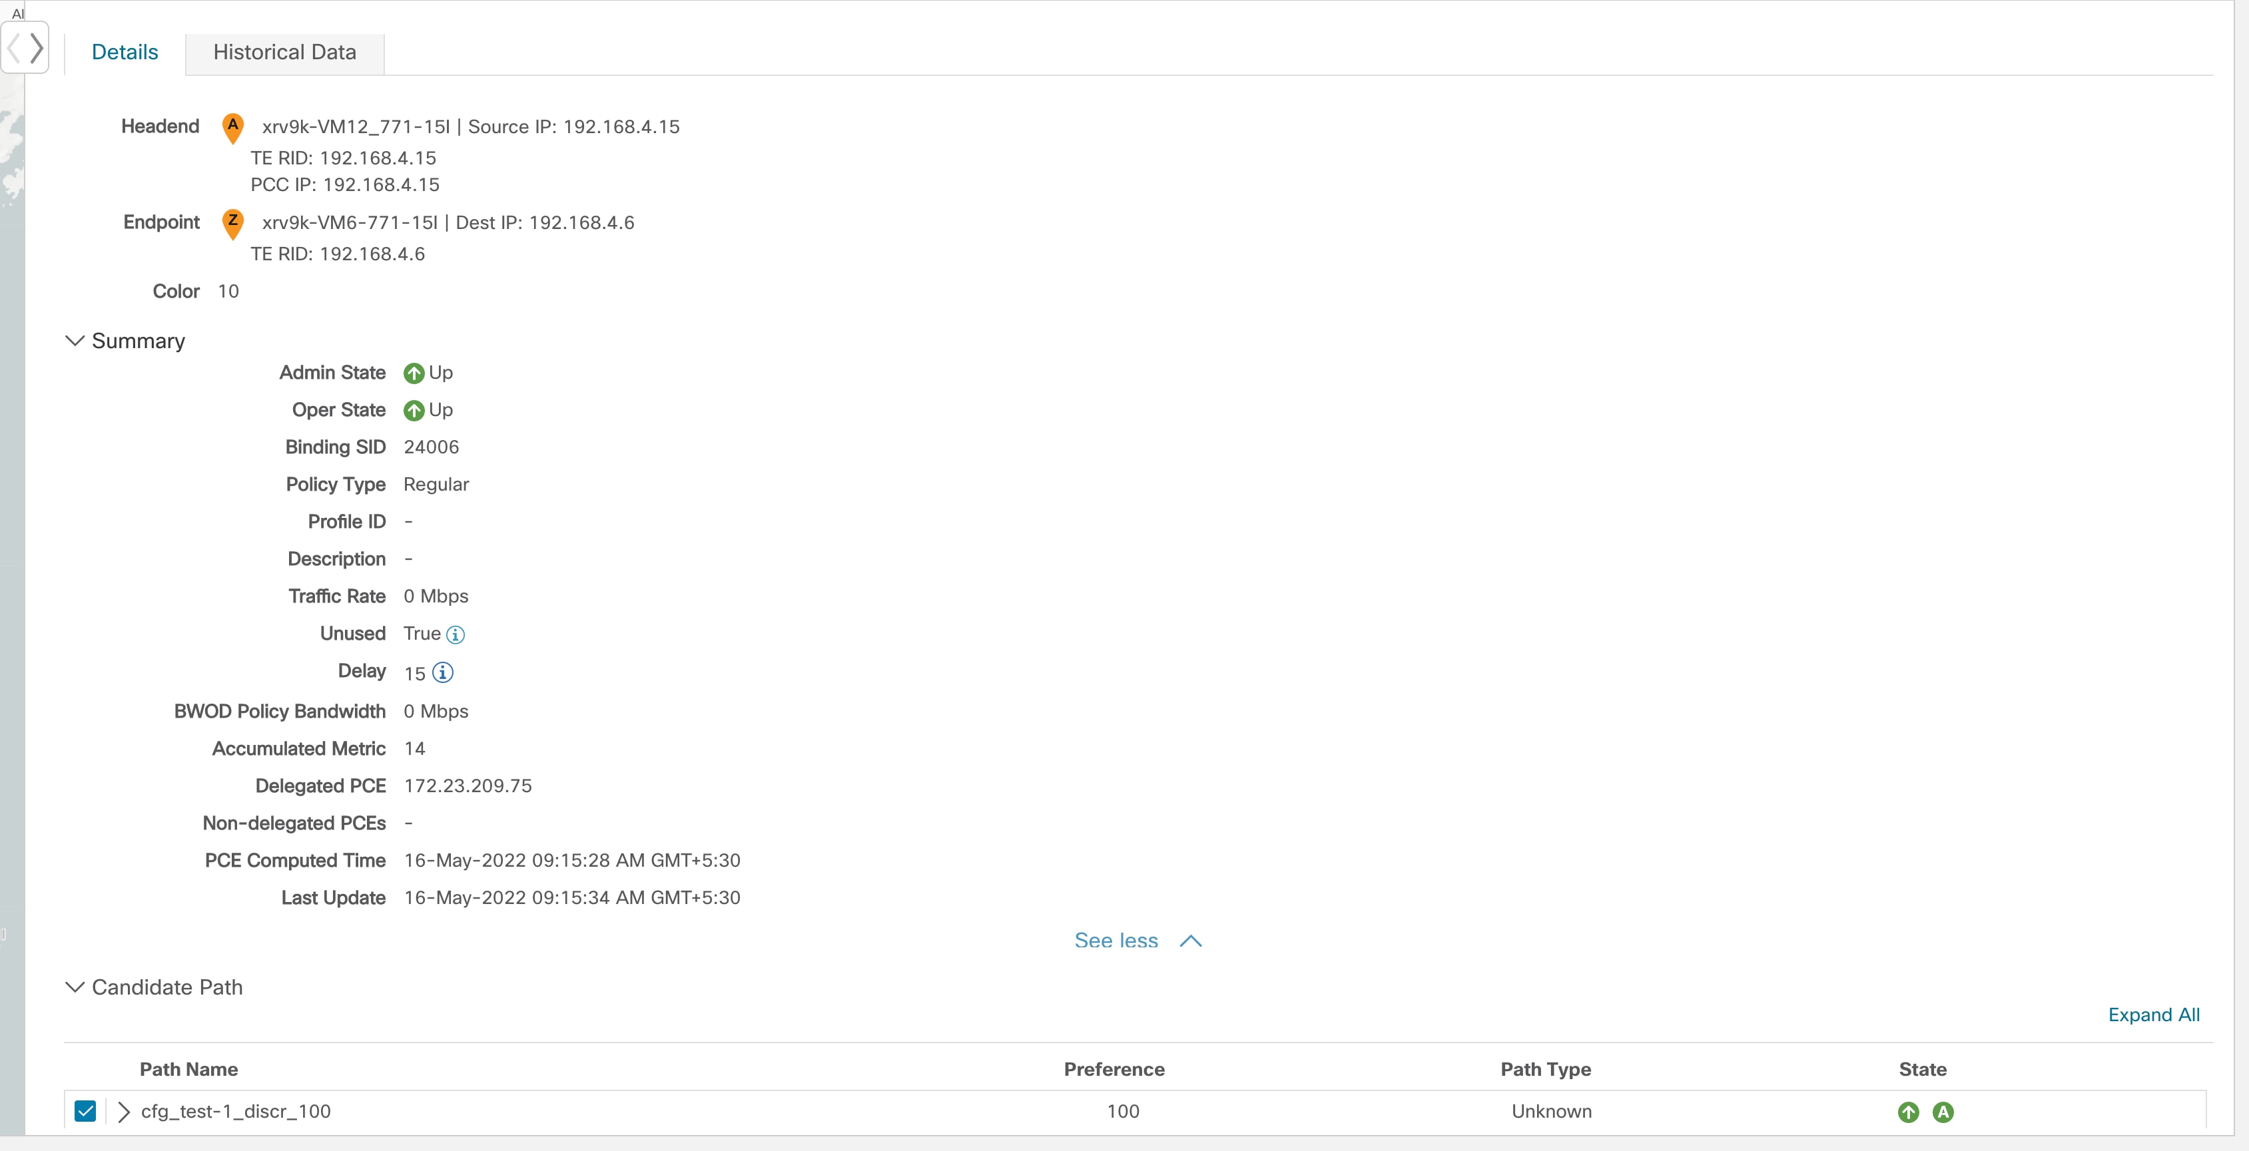Switch to the Historical Data tab
Image resolution: width=2249 pixels, height=1151 pixels.
(x=284, y=53)
